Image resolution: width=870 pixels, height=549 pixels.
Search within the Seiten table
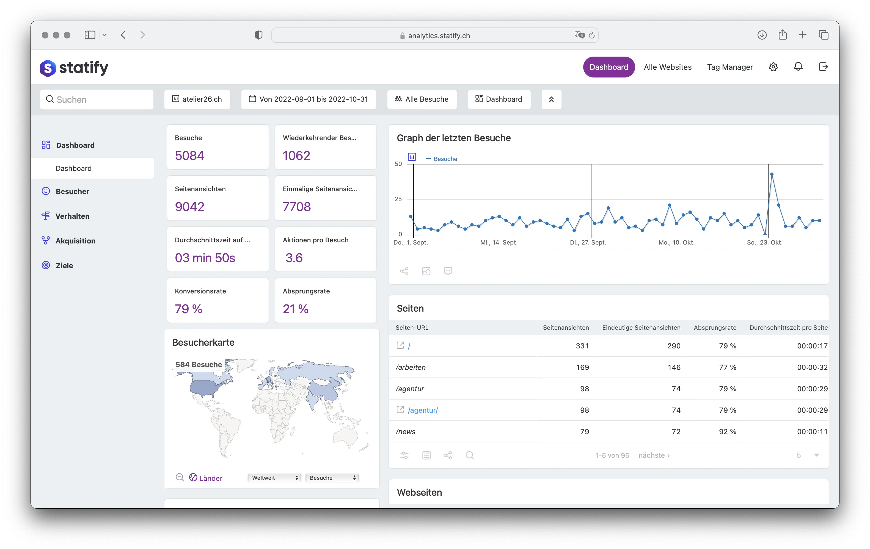[470, 455]
